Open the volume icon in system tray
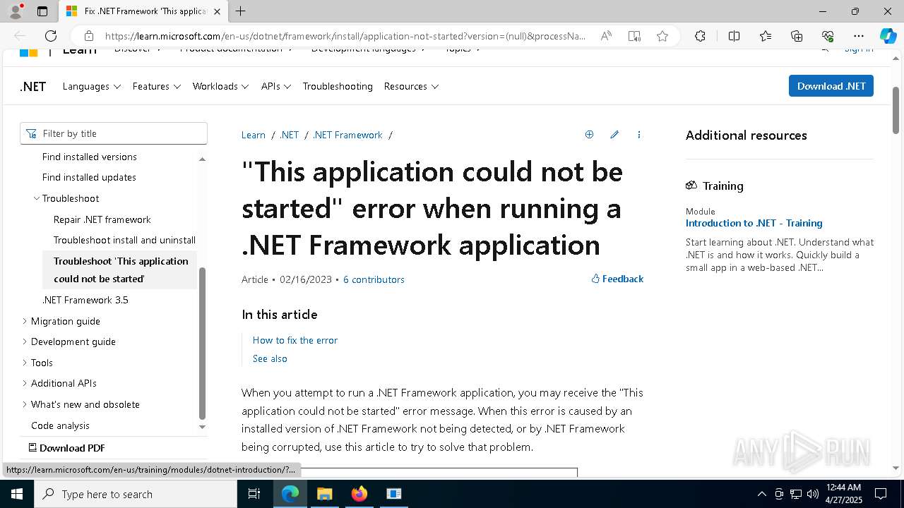The height and width of the screenshot is (508, 904). 813,494
